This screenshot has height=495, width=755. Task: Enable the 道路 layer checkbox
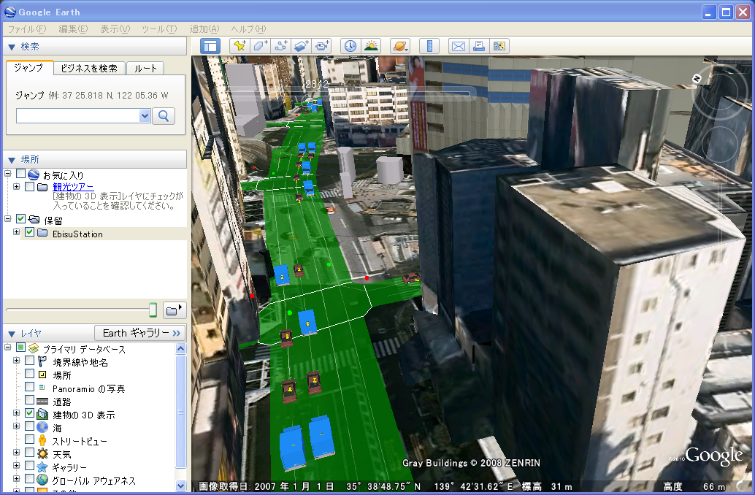(30, 400)
